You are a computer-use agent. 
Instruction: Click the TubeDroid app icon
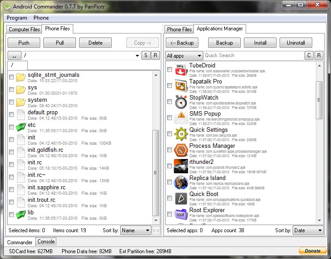pos(180,69)
